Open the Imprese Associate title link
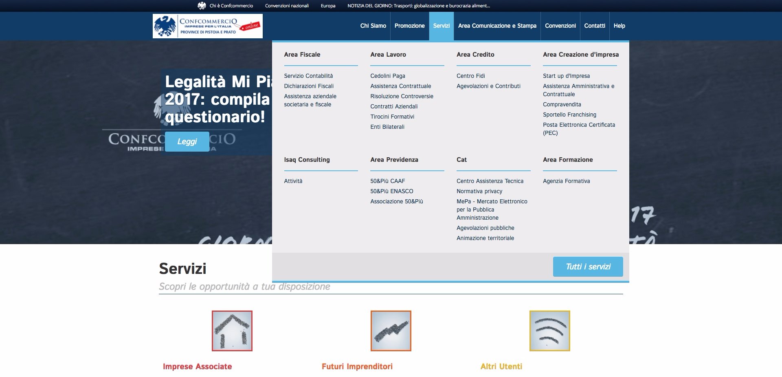The width and height of the screenshot is (782, 377). (x=198, y=366)
